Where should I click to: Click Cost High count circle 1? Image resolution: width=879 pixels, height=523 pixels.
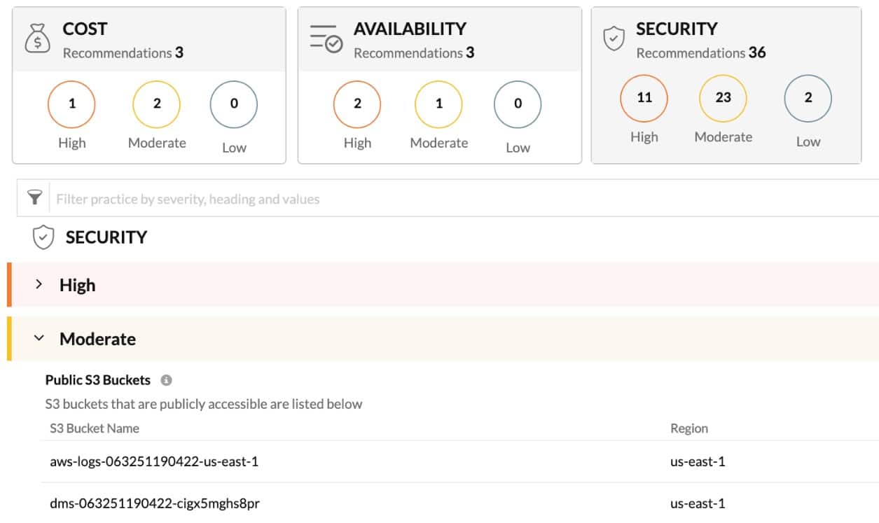click(71, 104)
